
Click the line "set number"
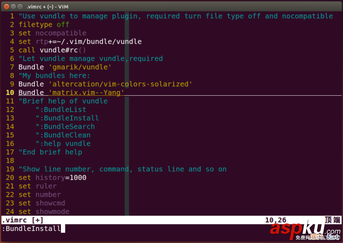tap(40, 194)
